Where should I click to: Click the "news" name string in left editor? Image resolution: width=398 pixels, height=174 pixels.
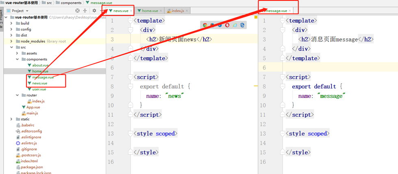174,96
